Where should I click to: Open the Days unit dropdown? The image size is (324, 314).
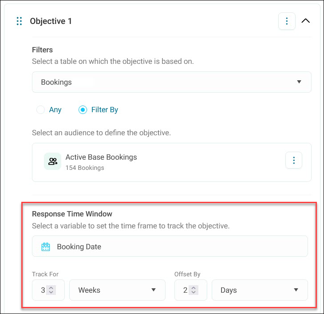(260, 290)
